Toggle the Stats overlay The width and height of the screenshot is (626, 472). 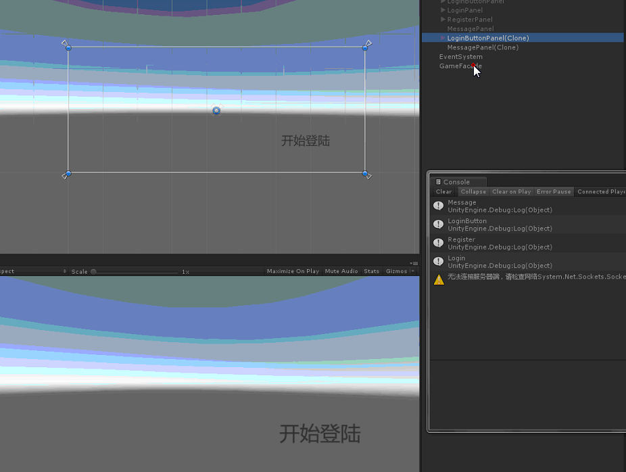click(x=371, y=271)
